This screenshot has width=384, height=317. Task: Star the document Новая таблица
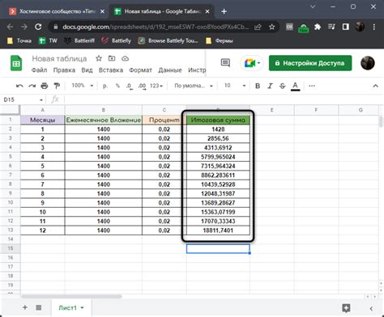tap(99, 58)
